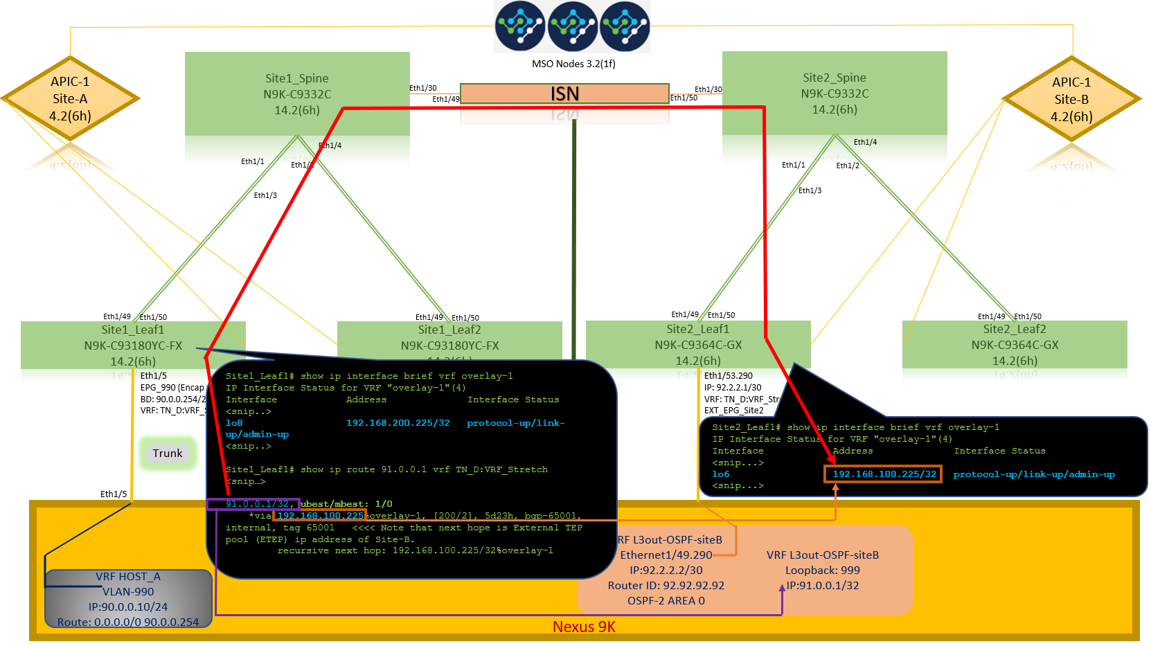Click the Eth1/1 label under Site2_Spine

coord(794,165)
